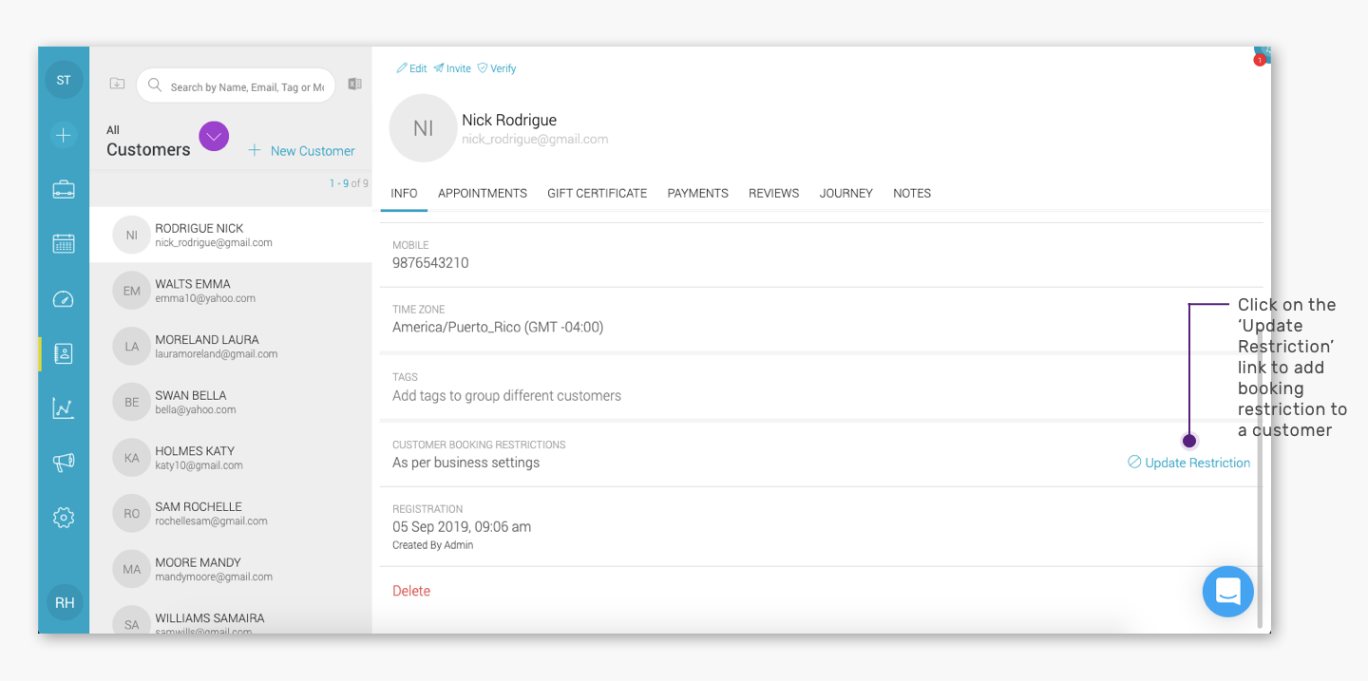Open the Reviews tab

click(x=773, y=193)
